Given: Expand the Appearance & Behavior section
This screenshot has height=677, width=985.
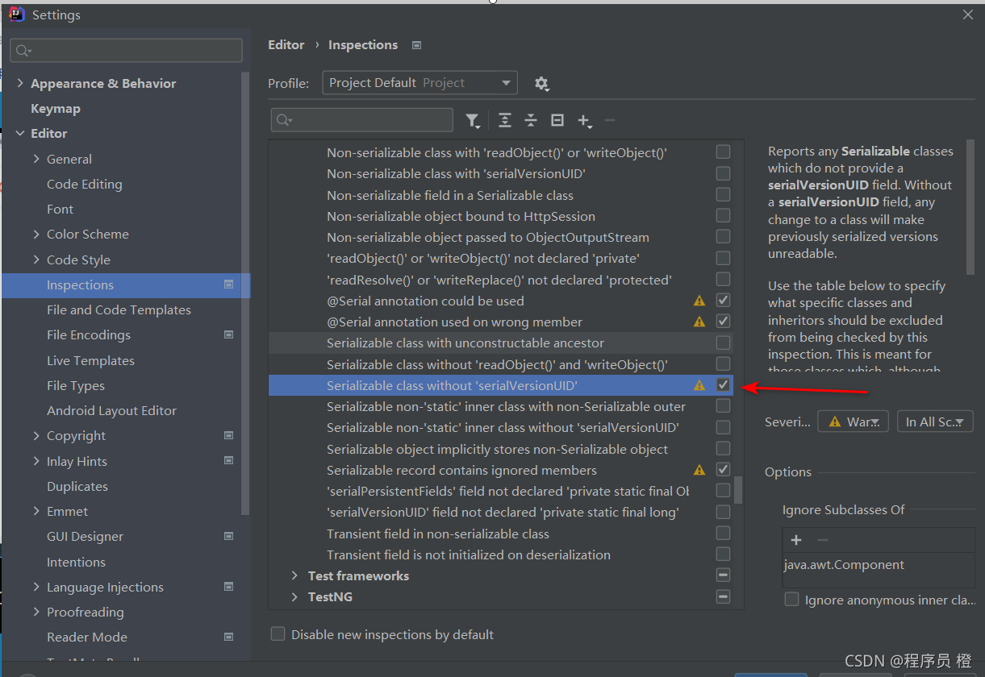Looking at the screenshot, I should (20, 83).
